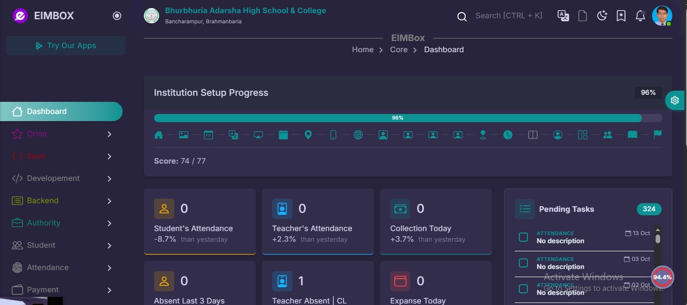The width and height of the screenshot is (687, 305).
Task: Open the search magnifier icon in header
Action: (x=462, y=16)
